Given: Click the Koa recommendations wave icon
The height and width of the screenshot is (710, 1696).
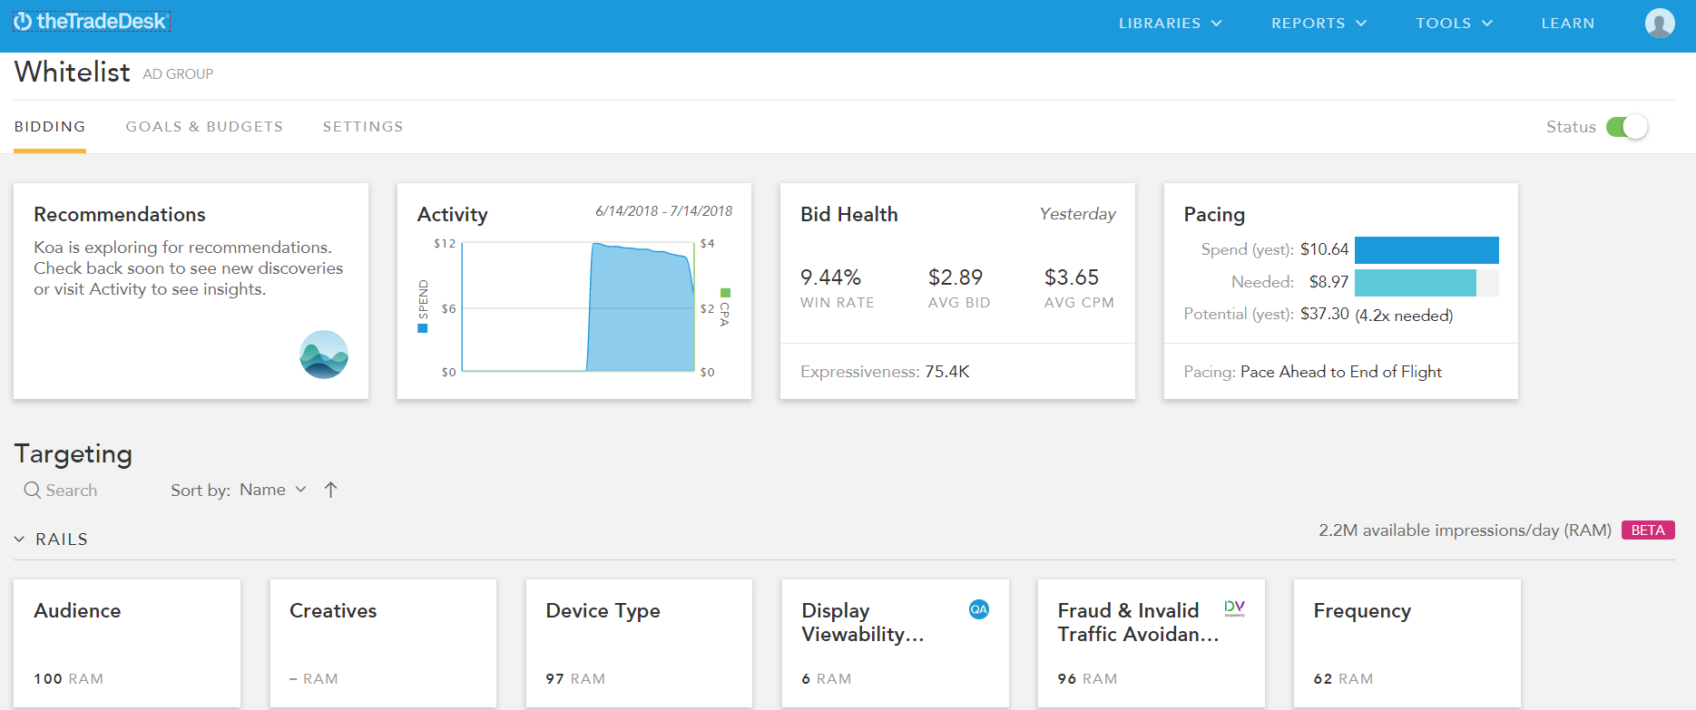Looking at the screenshot, I should tap(324, 355).
